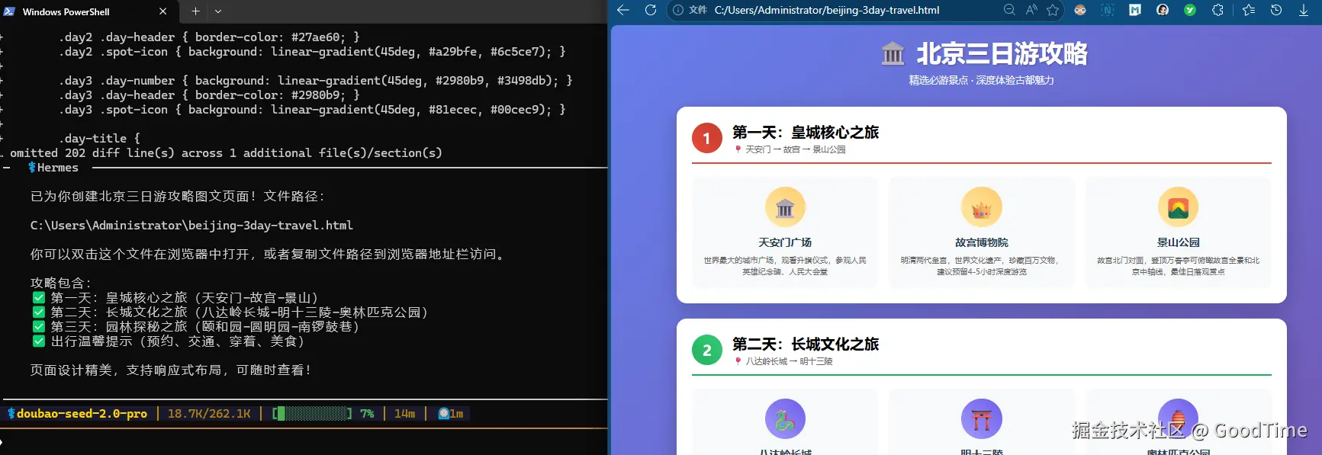Click the 奥林匹克公园 lantern icon
The width and height of the screenshot is (1322, 455).
pos(1179,419)
